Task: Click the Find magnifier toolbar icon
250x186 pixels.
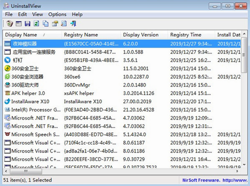Action: pyautogui.click(x=64, y=23)
